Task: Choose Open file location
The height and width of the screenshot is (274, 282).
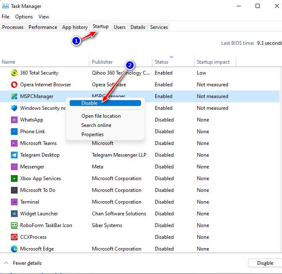Action: [x=101, y=116]
